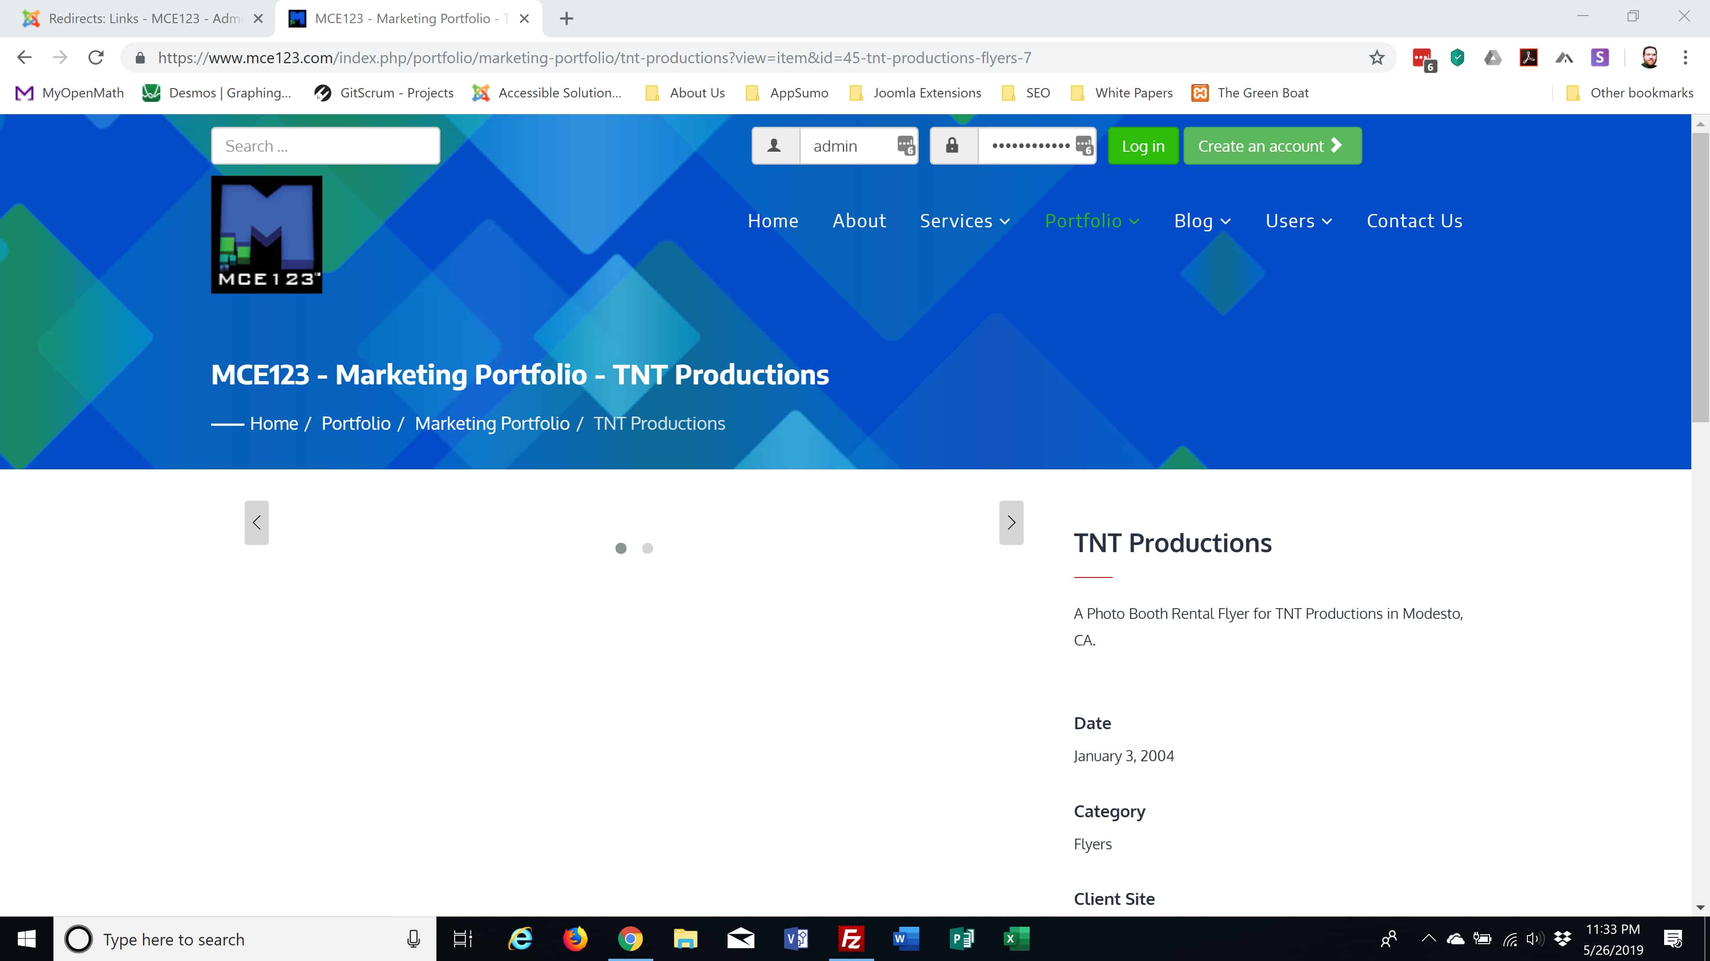The image size is (1710, 961).
Task: View site security lock info
Action: click(x=140, y=58)
